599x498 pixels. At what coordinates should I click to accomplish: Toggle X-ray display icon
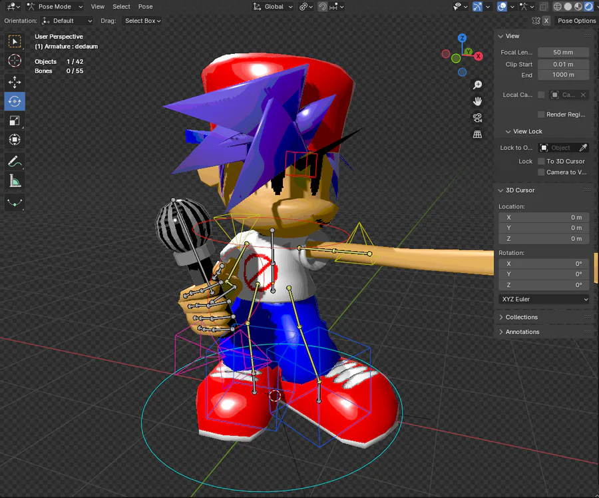pyautogui.click(x=544, y=7)
